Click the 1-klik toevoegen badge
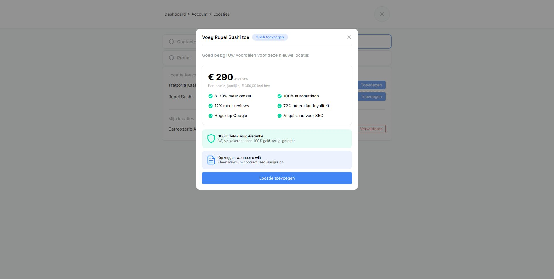 click(x=270, y=37)
